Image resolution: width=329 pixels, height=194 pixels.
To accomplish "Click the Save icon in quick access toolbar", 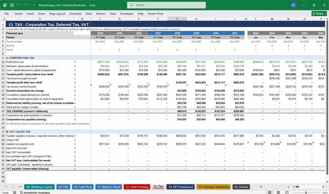I will pyautogui.click(x=12, y=5).
